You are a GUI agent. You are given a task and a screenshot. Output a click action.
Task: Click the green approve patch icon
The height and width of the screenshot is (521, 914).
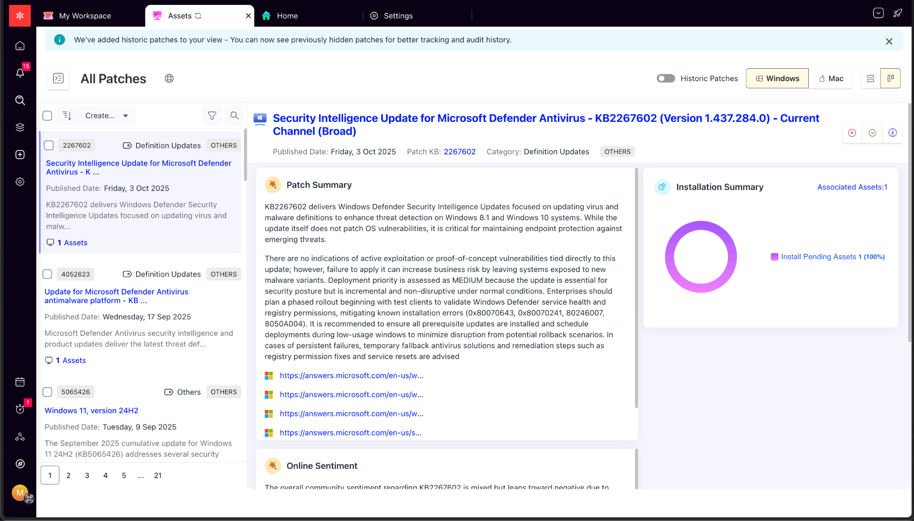[x=872, y=132]
